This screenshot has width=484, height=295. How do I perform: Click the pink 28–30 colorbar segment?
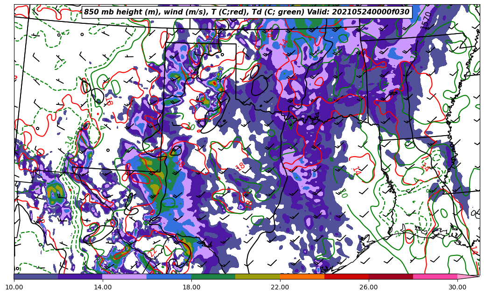tap(435, 276)
